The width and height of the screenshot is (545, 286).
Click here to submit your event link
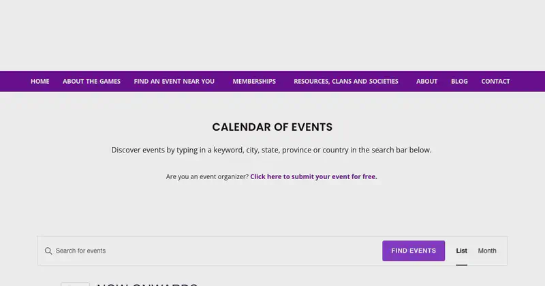click(x=313, y=176)
